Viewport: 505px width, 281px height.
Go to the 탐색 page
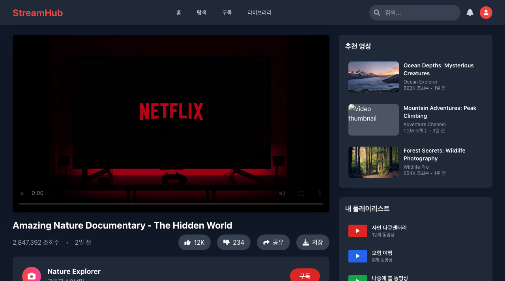[202, 13]
